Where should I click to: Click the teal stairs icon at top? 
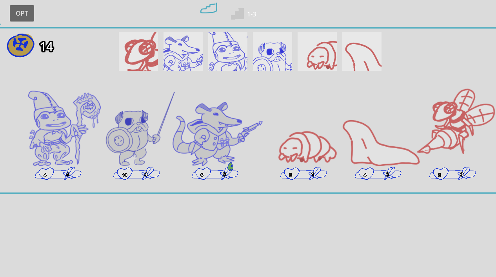click(209, 8)
